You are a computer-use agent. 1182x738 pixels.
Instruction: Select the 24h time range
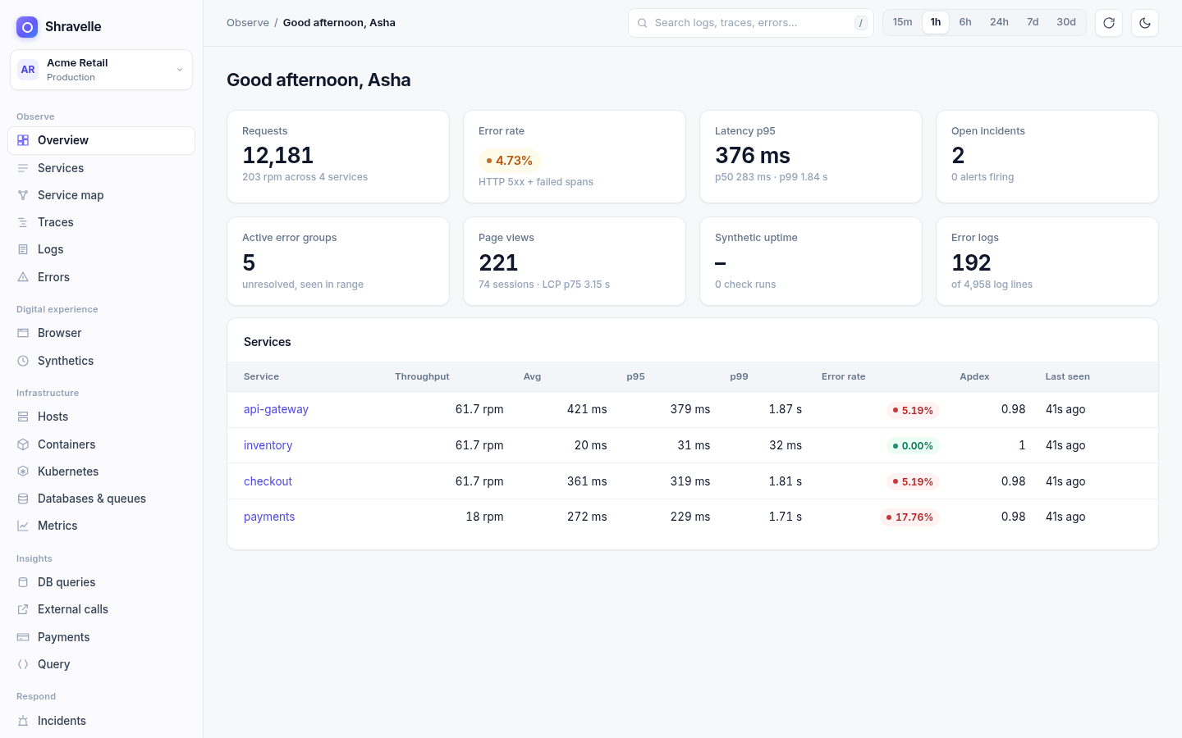[x=999, y=22]
